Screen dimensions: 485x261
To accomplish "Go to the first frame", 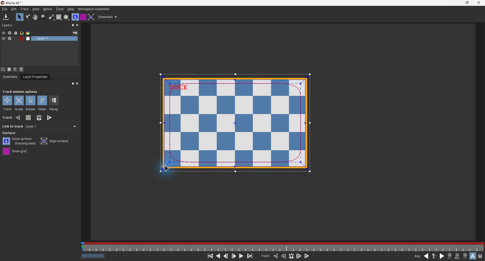I will [210, 256].
